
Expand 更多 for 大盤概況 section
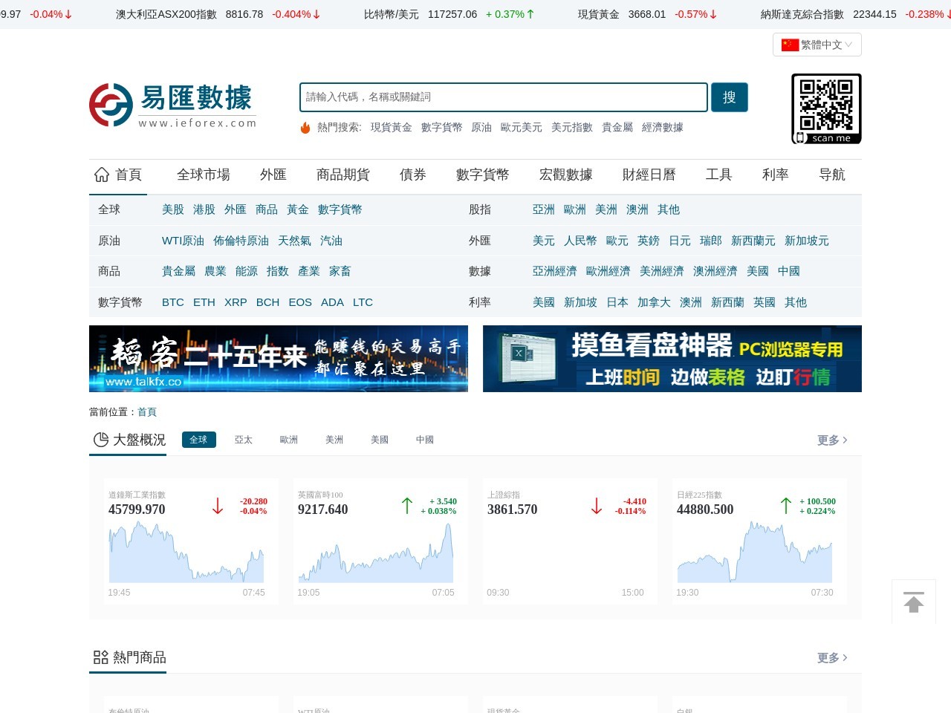tap(832, 440)
